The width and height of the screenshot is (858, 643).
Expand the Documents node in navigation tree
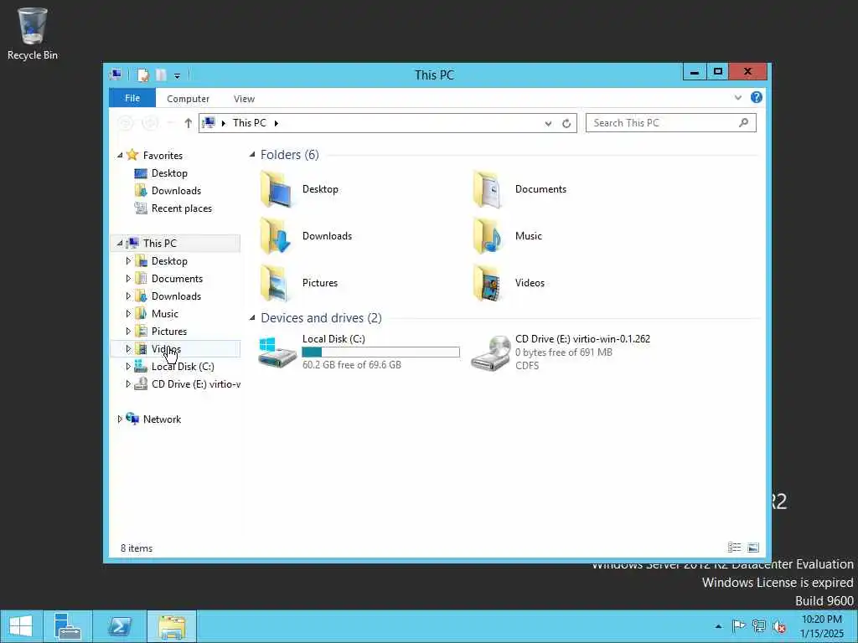tap(128, 279)
